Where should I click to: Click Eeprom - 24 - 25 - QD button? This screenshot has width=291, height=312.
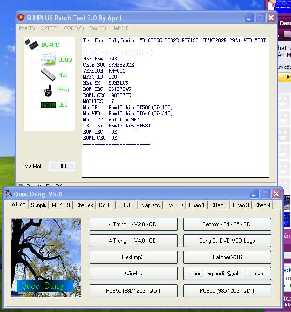click(227, 224)
